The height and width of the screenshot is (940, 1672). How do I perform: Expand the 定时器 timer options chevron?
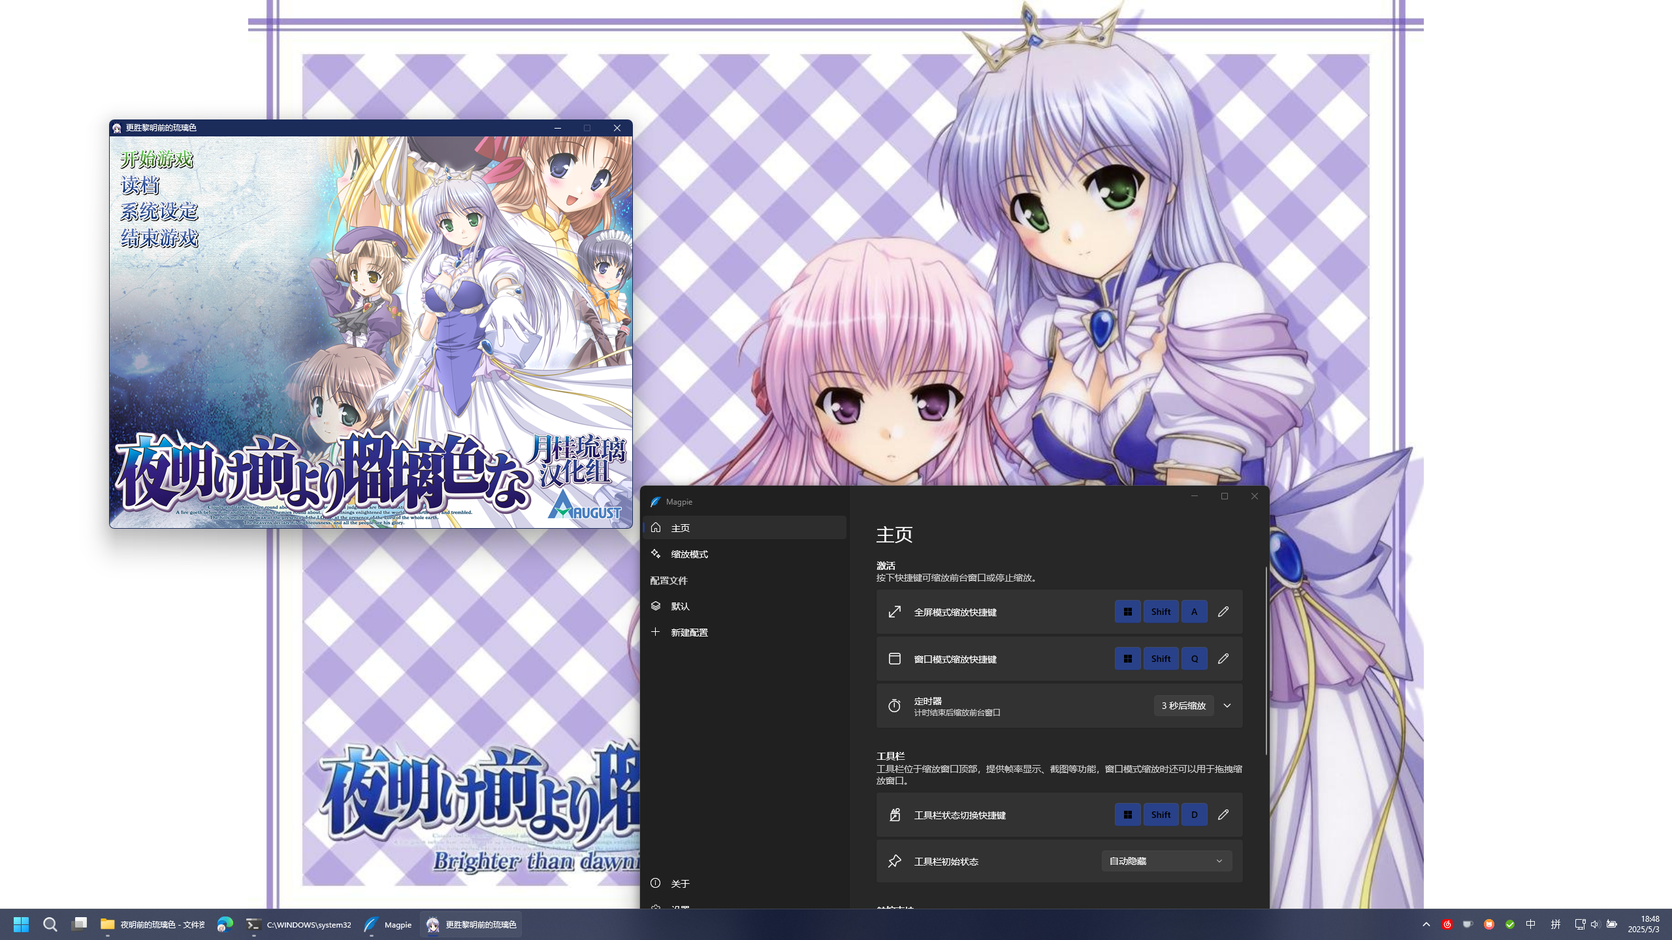pyautogui.click(x=1227, y=706)
